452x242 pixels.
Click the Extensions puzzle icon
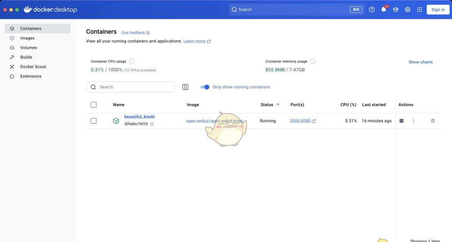point(12,76)
